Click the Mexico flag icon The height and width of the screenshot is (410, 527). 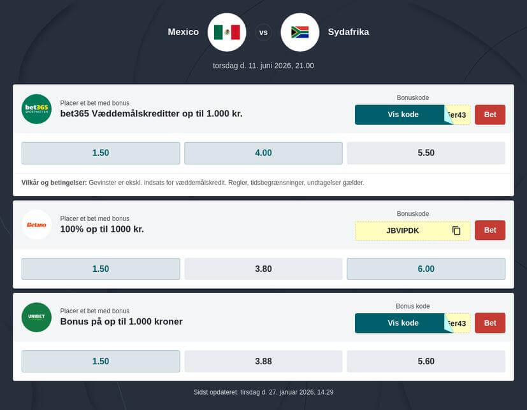pos(226,32)
